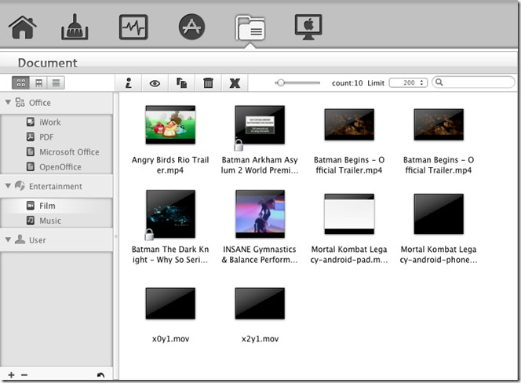
Task: Toggle the Quick Look eye icon
Action: [x=155, y=82]
